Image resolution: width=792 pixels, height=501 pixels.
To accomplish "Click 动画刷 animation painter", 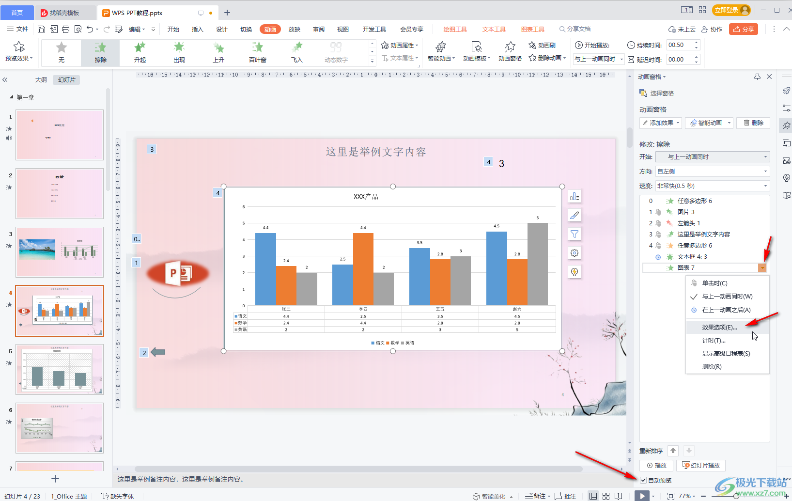I will [x=542, y=45].
